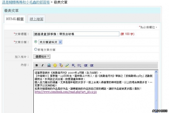Open the bullet list dropdown icon
169x113 pixels.
[x=79, y=65]
